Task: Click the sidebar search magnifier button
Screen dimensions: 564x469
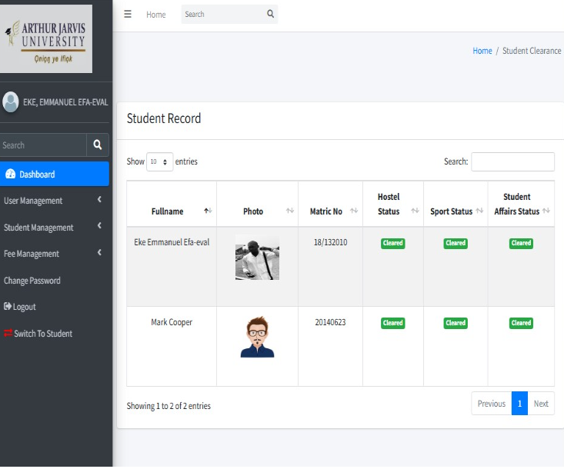Action: (98, 145)
